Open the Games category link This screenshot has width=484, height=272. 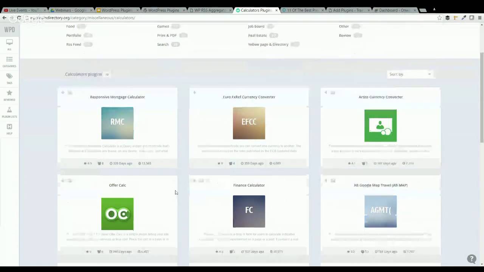pos(163,26)
